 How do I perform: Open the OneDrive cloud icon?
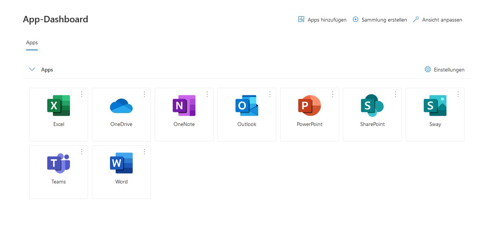(x=121, y=106)
